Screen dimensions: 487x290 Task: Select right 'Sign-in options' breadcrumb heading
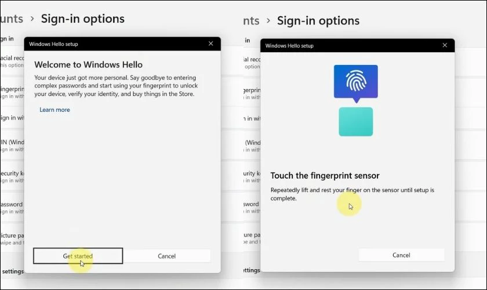318,21
